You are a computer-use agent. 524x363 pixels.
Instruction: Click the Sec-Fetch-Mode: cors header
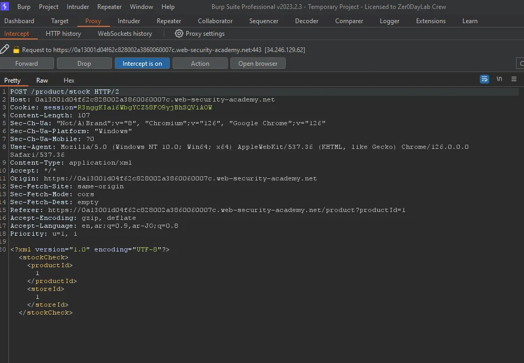point(52,194)
